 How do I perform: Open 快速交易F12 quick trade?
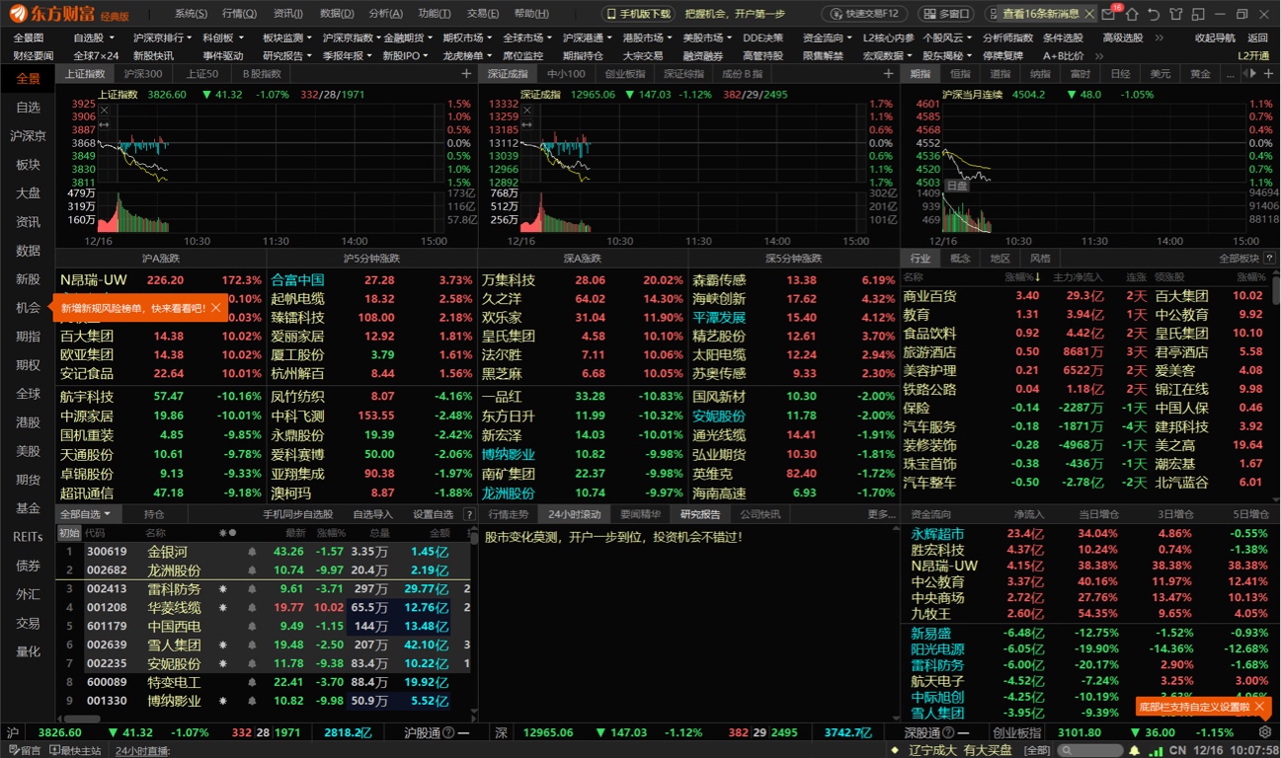[x=866, y=14]
